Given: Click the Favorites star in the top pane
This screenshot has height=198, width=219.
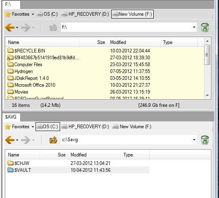Looking at the screenshot, I should [8, 14].
